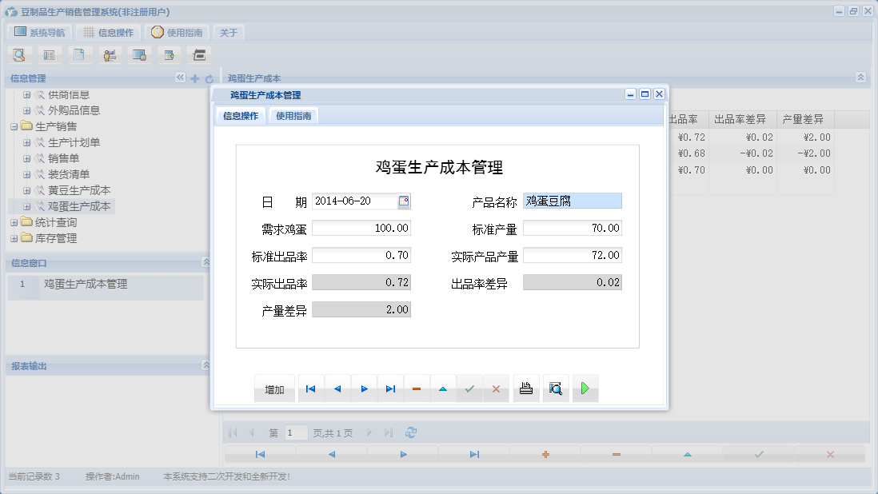Open the calendar picker on the 日期 field
This screenshot has width=878, height=494.
pyautogui.click(x=404, y=201)
